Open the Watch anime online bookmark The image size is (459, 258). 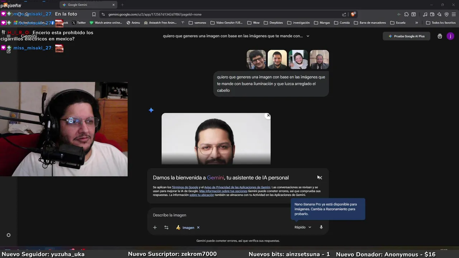(x=106, y=23)
